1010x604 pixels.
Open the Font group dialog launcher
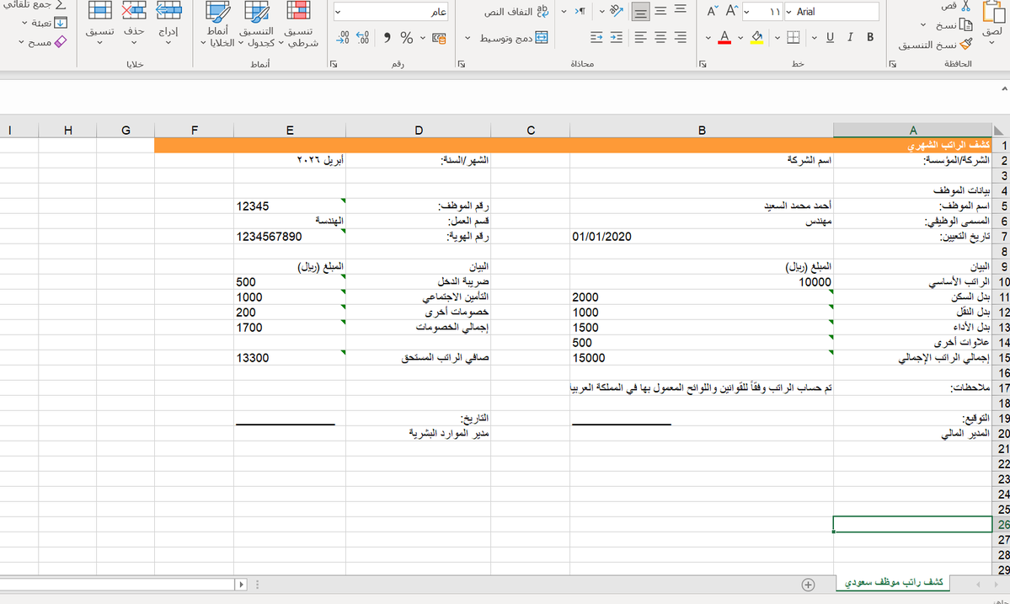click(703, 64)
